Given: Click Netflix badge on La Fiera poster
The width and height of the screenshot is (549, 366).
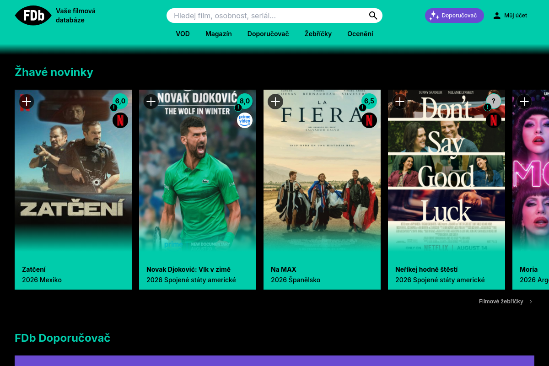Looking at the screenshot, I should coord(369,120).
